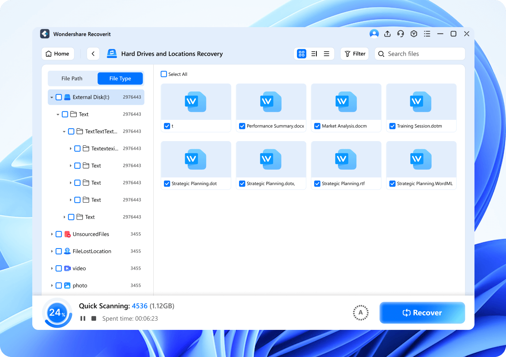Open Strategic Planning.dotx thumbnail

click(271, 159)
